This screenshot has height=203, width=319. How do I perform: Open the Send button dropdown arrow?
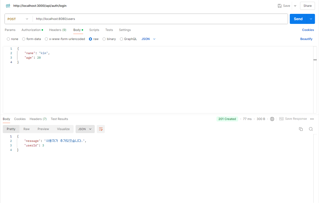[x=311, y=19]
